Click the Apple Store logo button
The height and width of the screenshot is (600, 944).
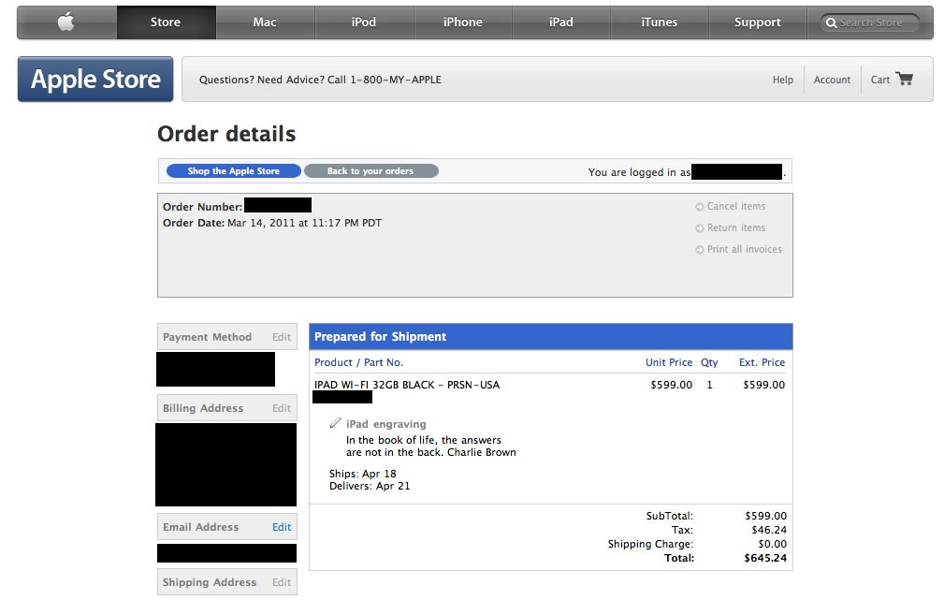click(x=95, y=79)
